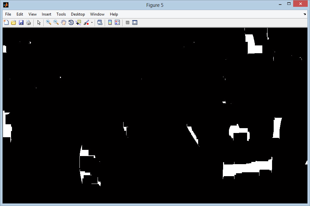Close the Figure 5 window
This screenshot has height=206, width=310.
pyautogui.click(x=300, y=4)
